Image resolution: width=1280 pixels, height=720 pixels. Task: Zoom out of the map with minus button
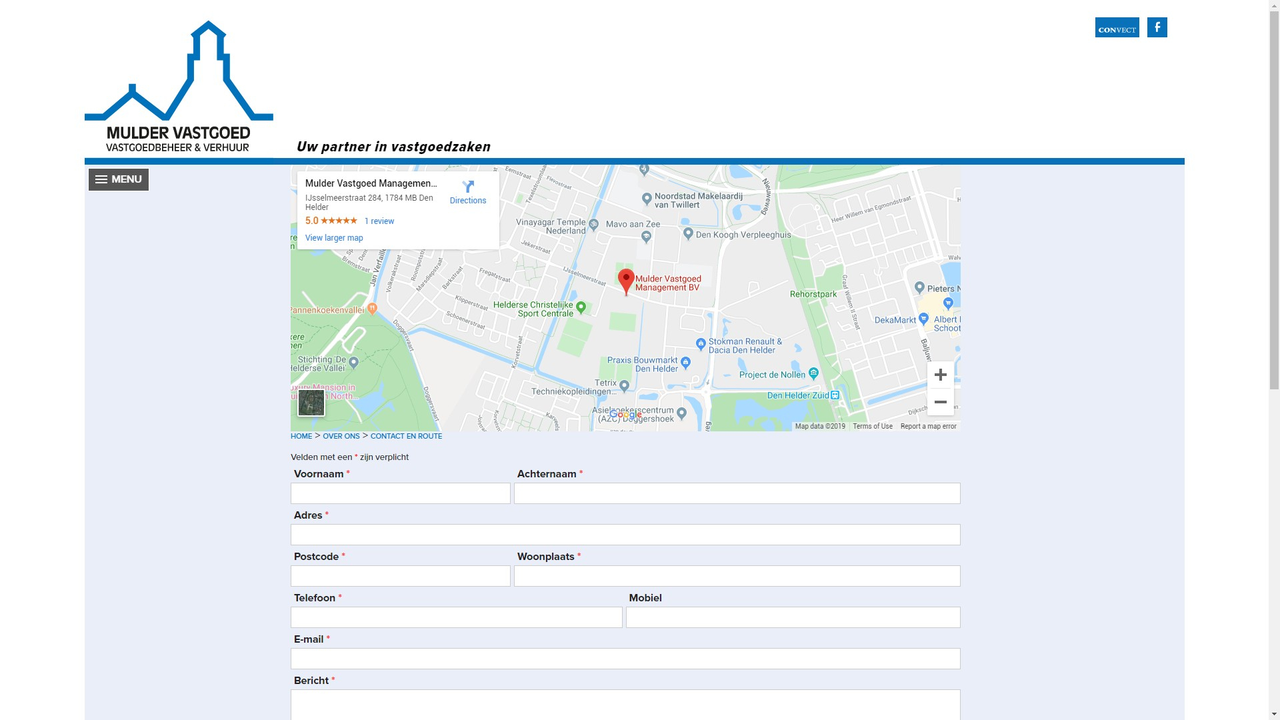click(x=940, y=402)
